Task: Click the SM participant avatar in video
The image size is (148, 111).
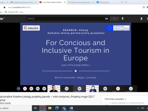Action: tap(105, 88)
